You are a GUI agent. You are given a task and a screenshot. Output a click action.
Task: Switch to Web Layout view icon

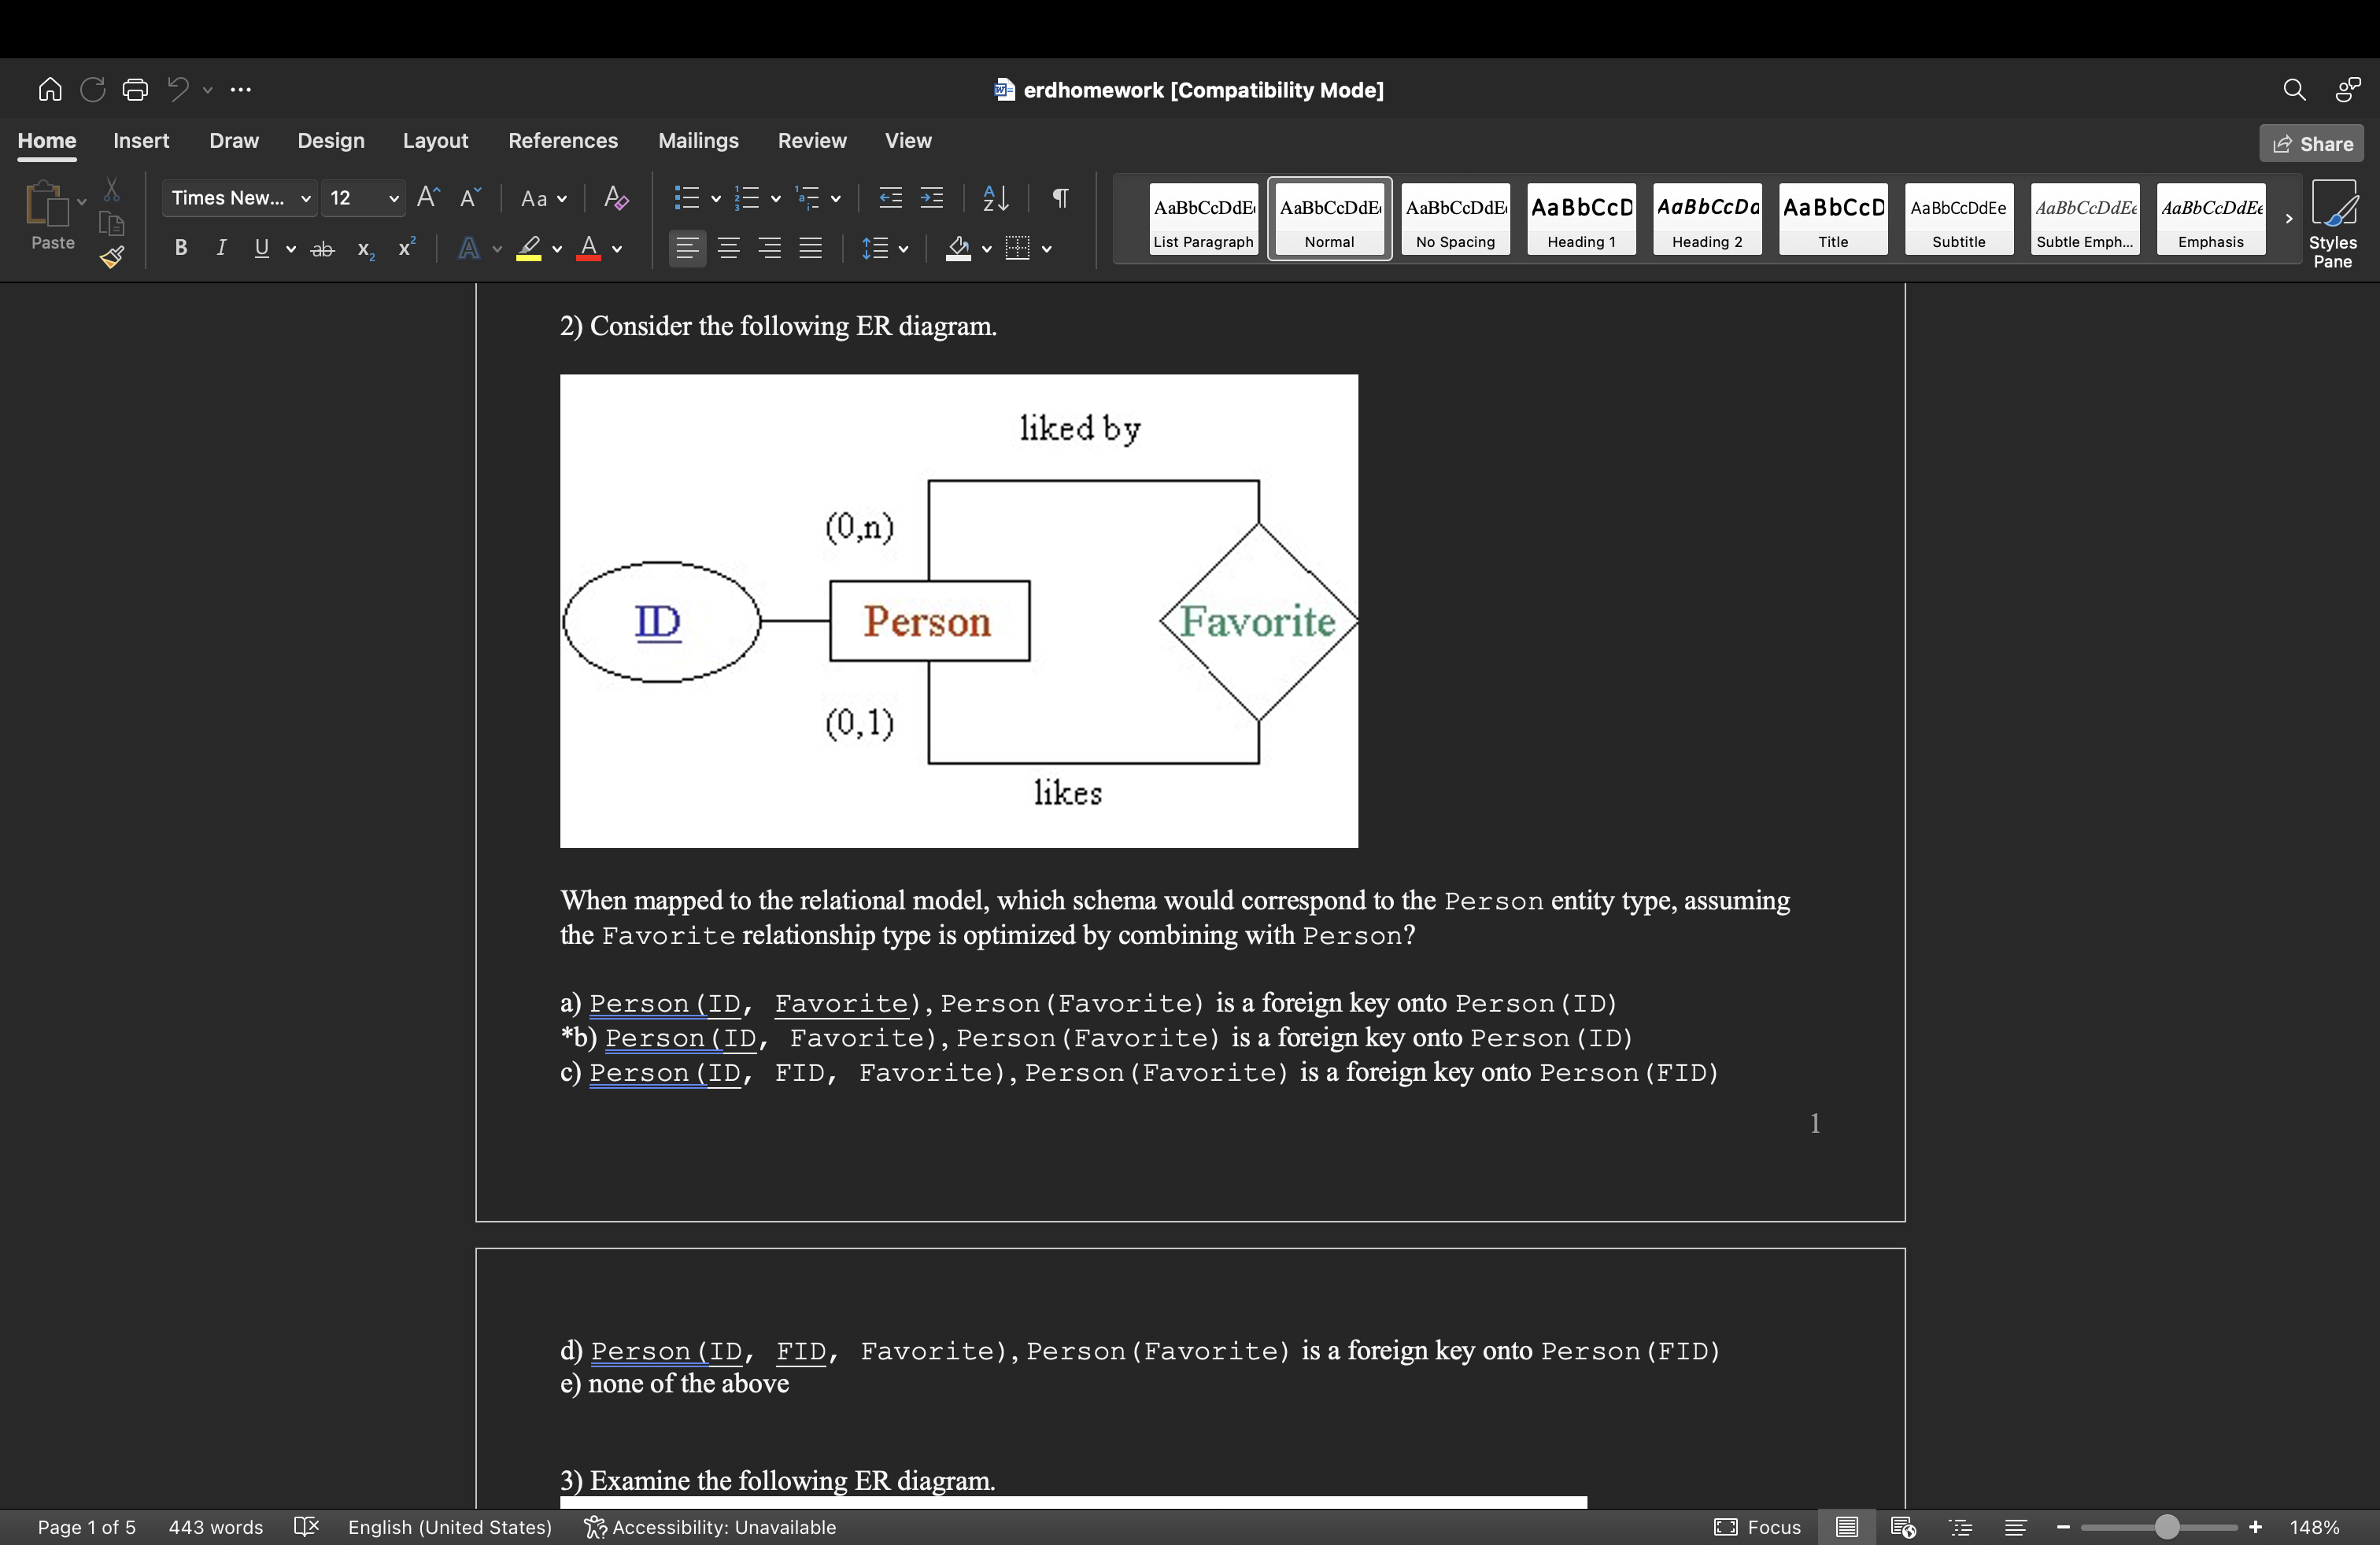click(1903, 1527)
